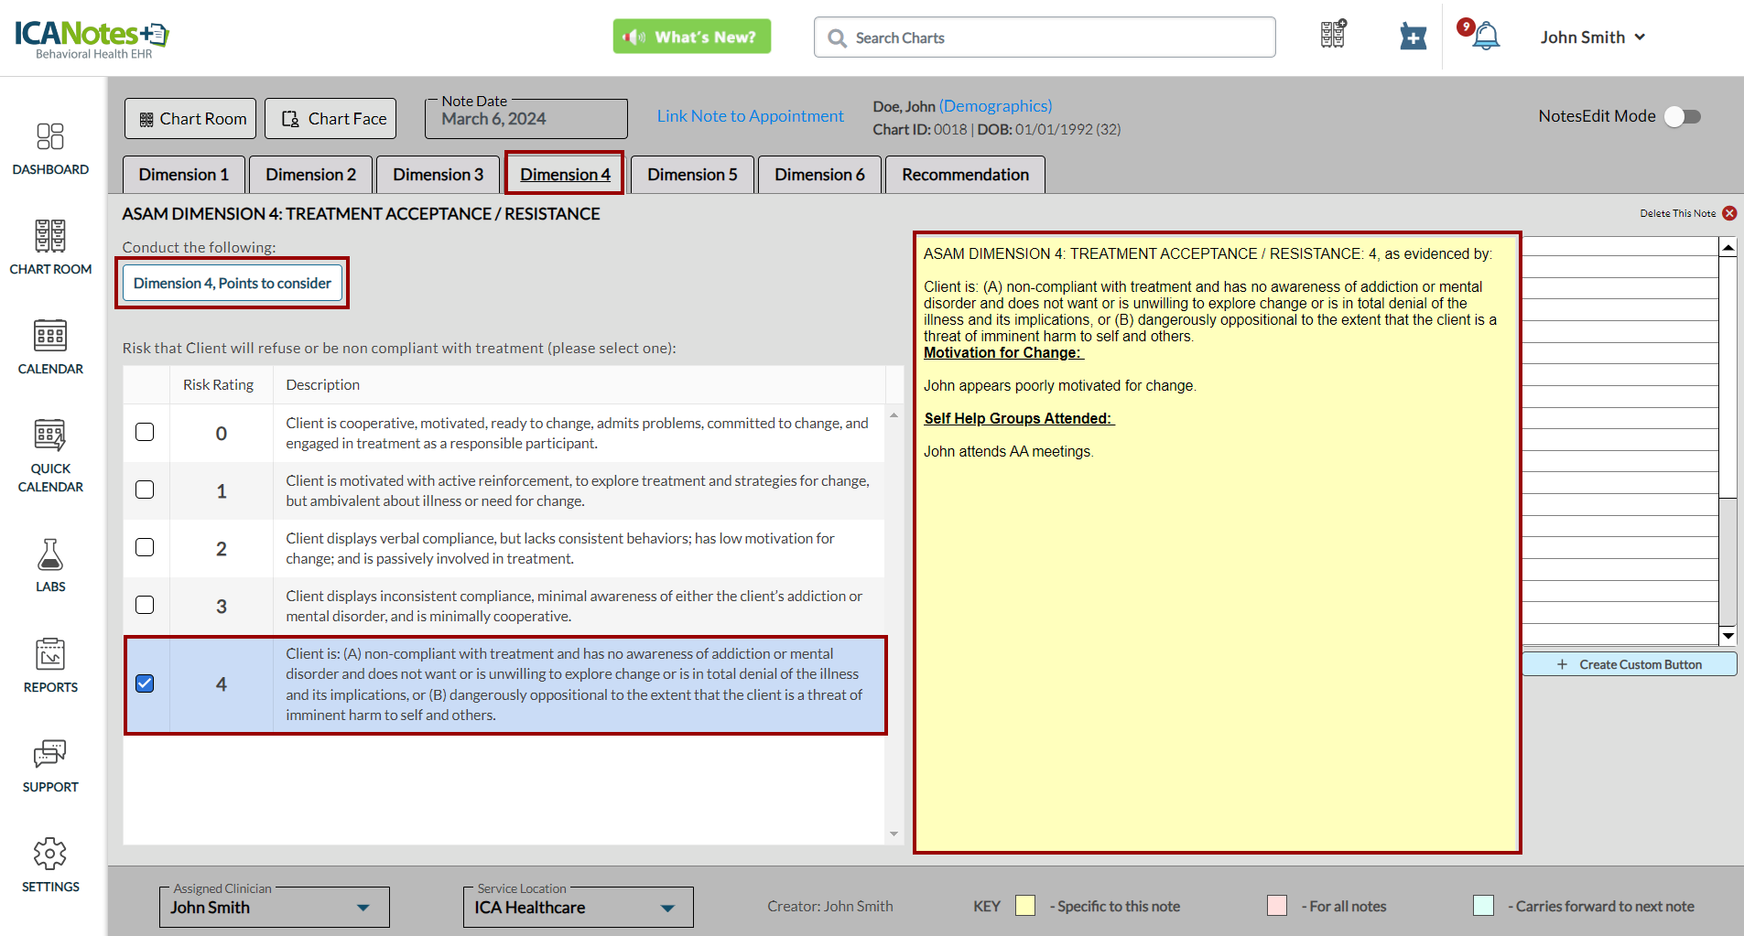
Task: Open the Settings gear icon
Action: (50, 854)
